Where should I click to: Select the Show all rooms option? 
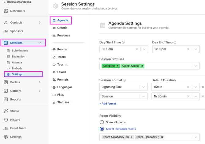coord(102,122)
